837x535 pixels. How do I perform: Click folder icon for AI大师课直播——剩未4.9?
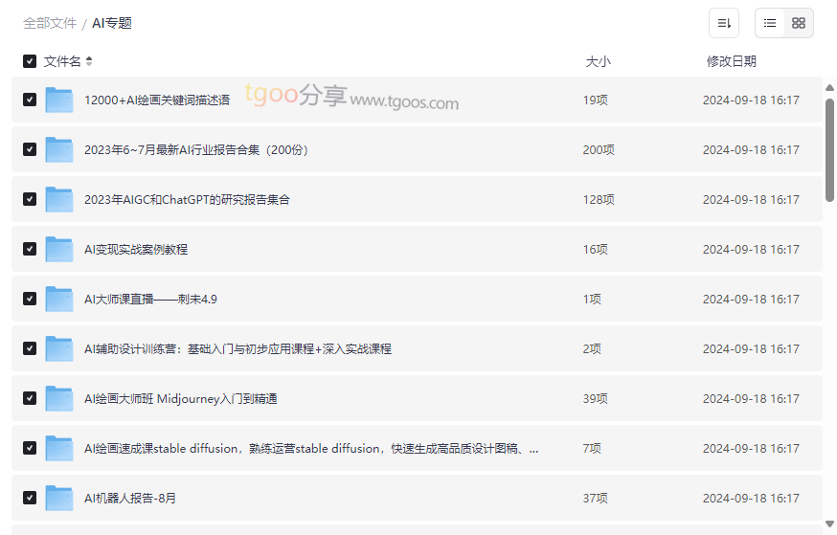[59, 300]
